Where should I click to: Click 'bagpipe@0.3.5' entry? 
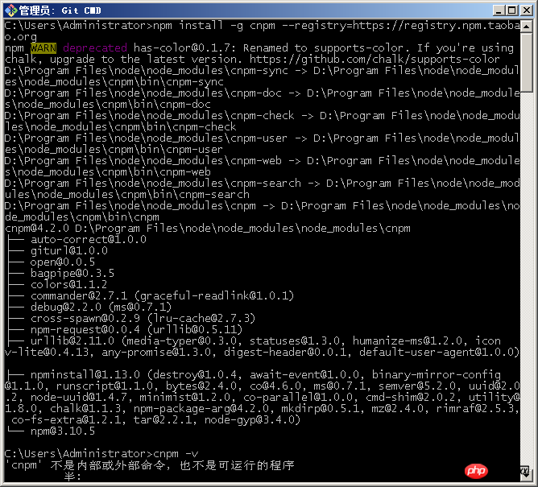72,274
